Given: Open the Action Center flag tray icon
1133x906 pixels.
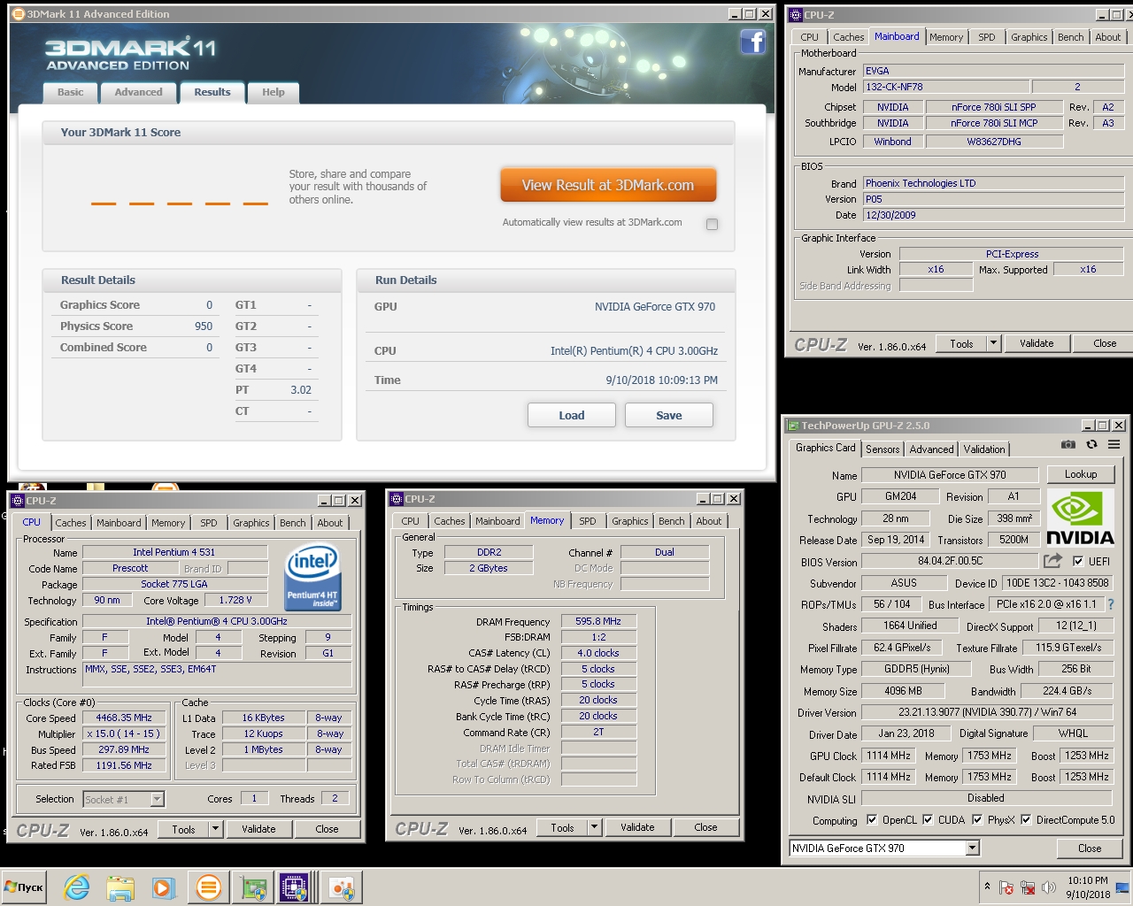Looking at the screenshot, I should pos(1006,887).
